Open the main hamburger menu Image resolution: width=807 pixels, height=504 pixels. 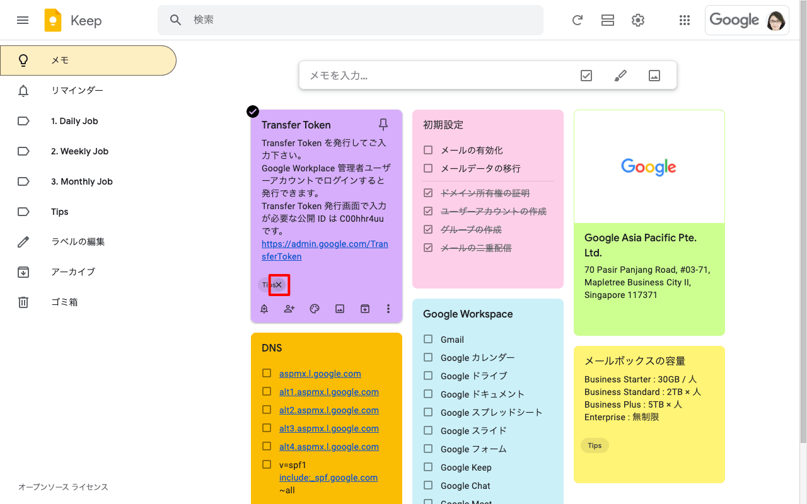tap(23, 20)
